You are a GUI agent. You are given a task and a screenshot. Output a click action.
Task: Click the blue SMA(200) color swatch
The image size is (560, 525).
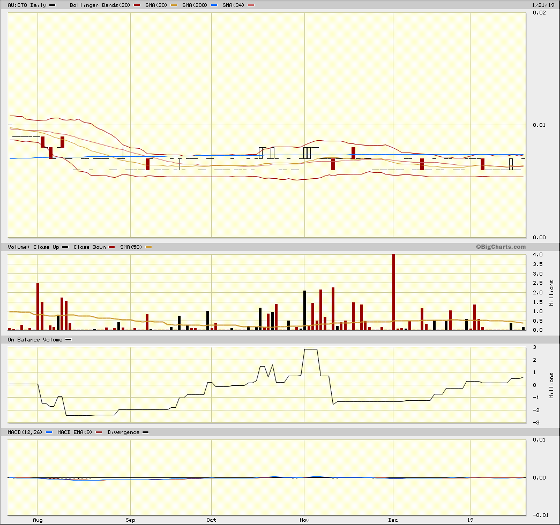[214, 5]
